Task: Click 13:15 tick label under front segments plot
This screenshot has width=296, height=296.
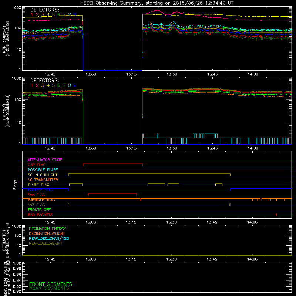Action: pos(131,74)
